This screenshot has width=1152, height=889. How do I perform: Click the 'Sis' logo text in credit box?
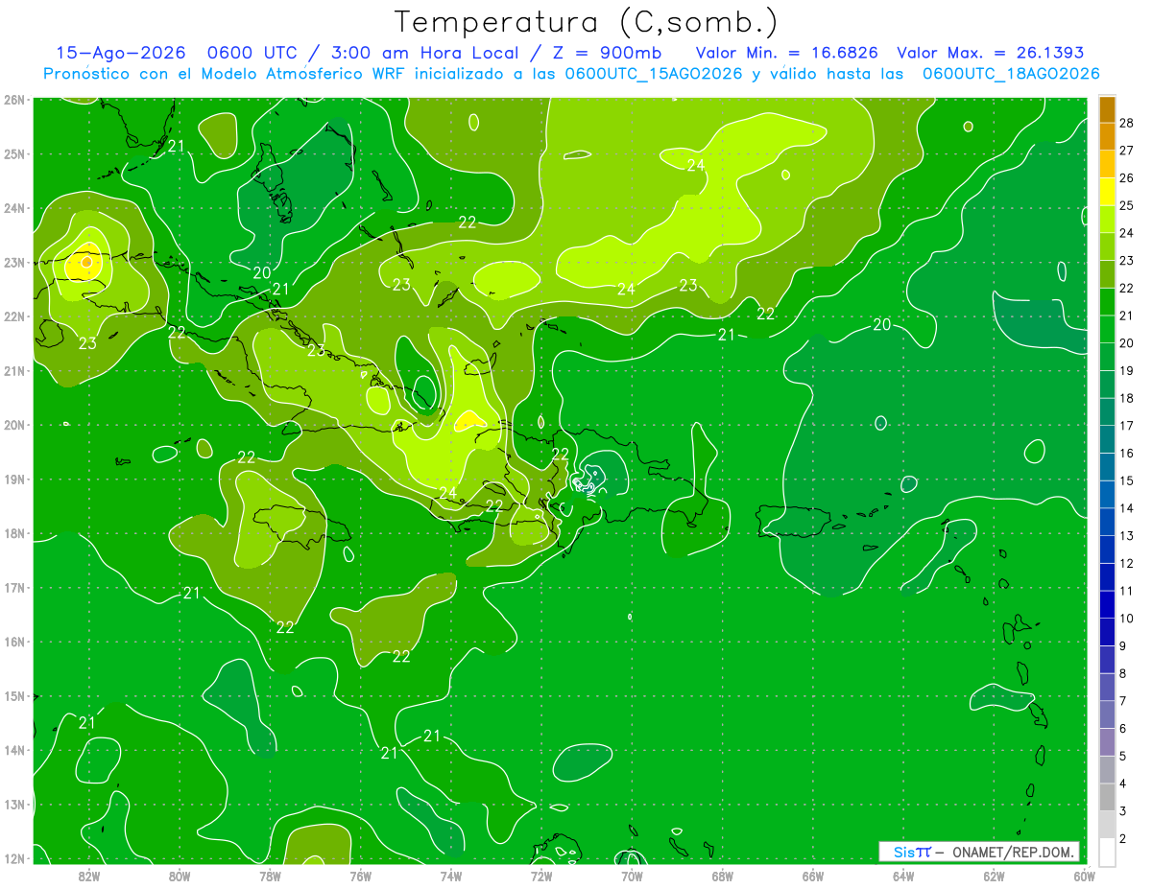tap(904, 852)
